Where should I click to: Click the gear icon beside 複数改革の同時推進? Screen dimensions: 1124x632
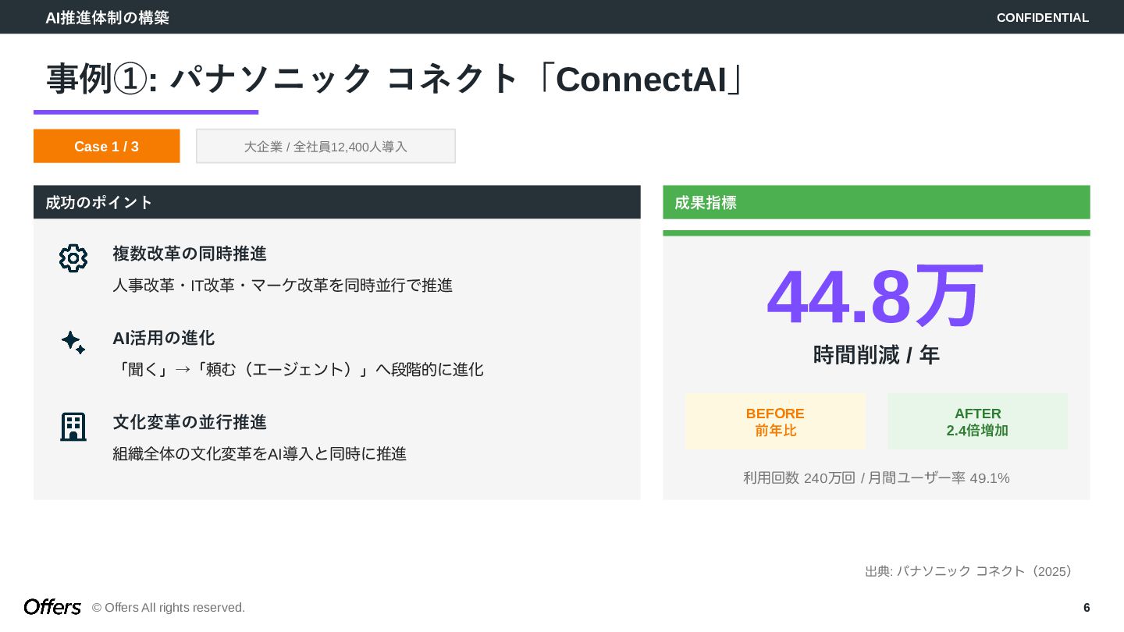click(x=73, y=258)
